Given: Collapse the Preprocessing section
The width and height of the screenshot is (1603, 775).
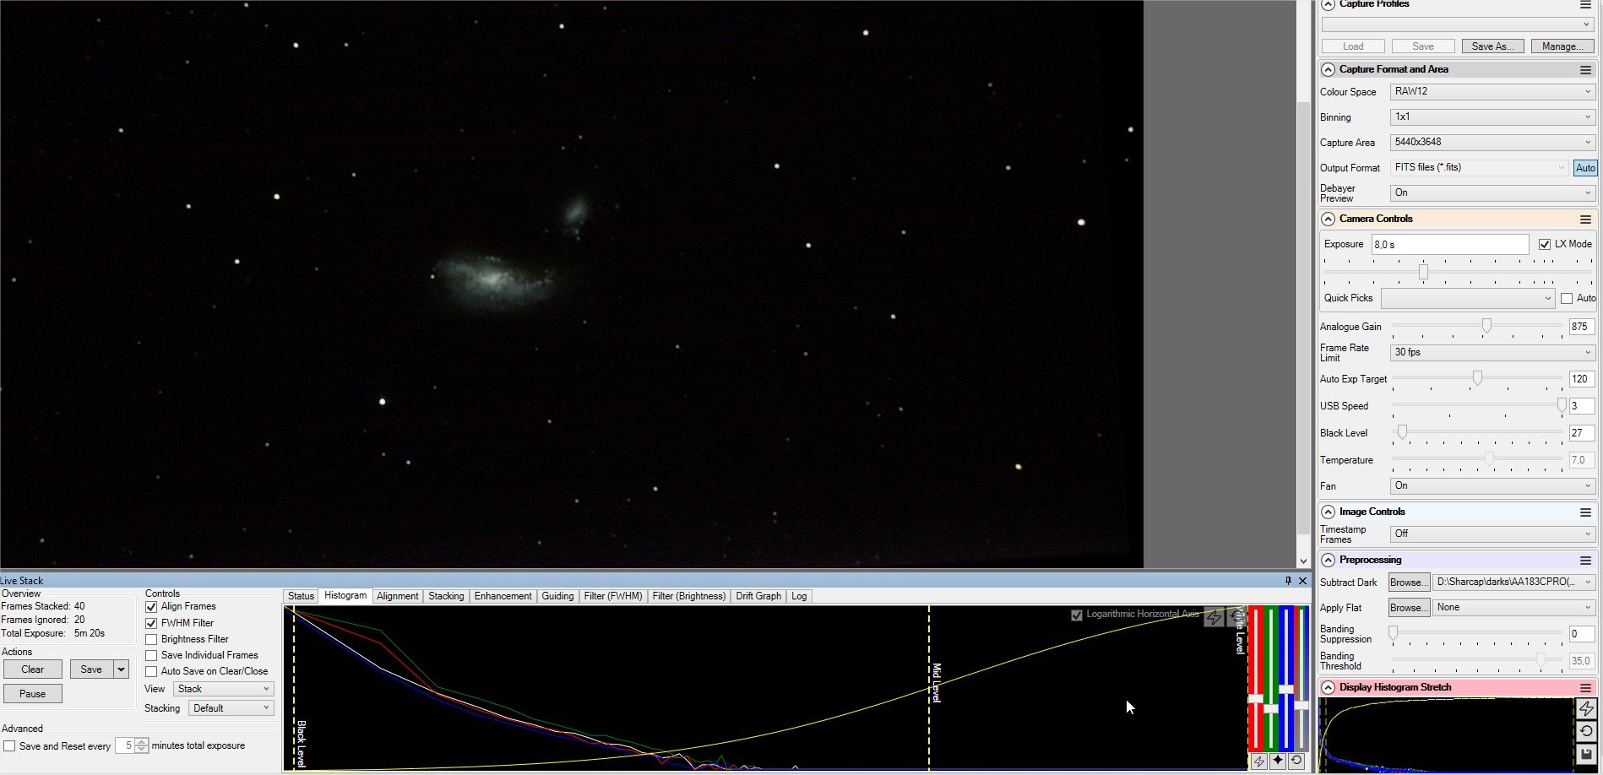Looking at the screenshot, I should (1329, 560).
